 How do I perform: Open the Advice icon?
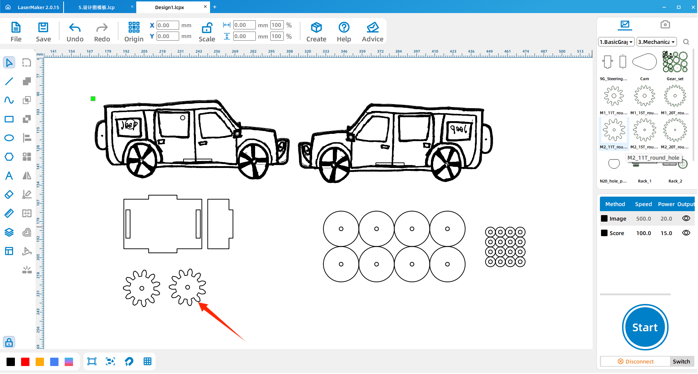(x=372, y=28)
